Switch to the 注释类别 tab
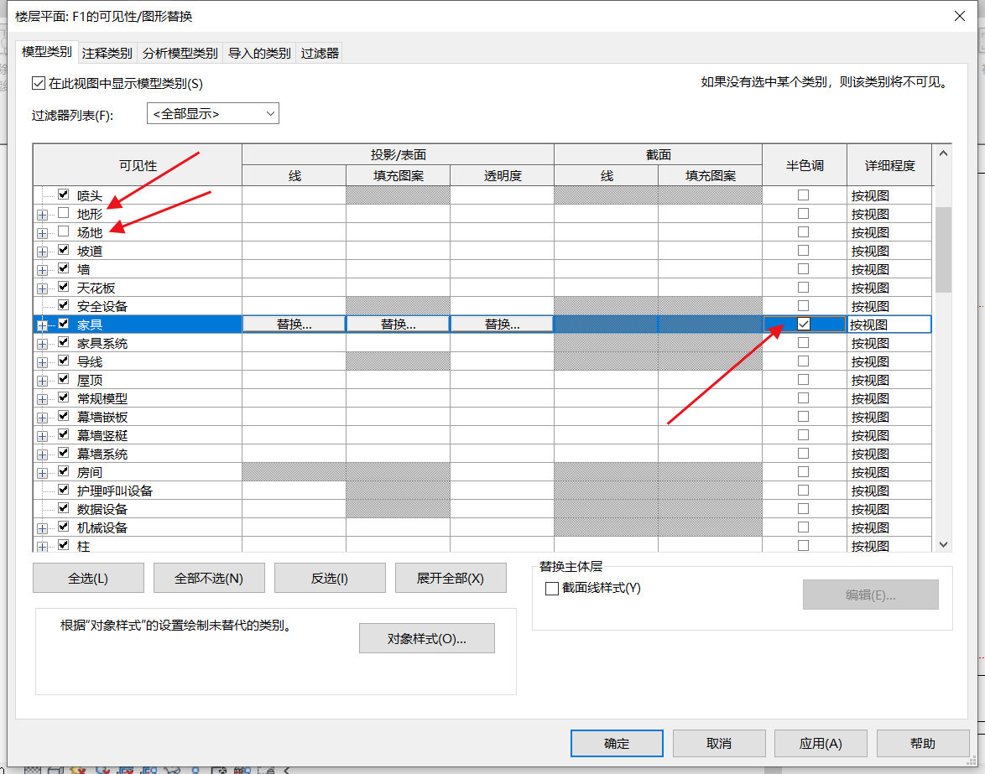Screen dimensions: 985x774 tap(107, 53)
